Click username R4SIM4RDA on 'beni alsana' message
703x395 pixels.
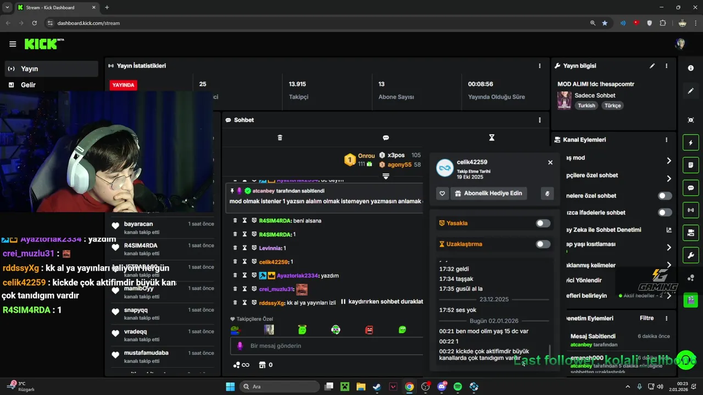click(275, 221)
